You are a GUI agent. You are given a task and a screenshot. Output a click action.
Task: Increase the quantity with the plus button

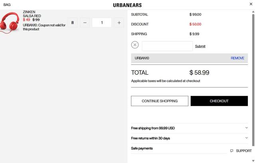tap(119, 23)
